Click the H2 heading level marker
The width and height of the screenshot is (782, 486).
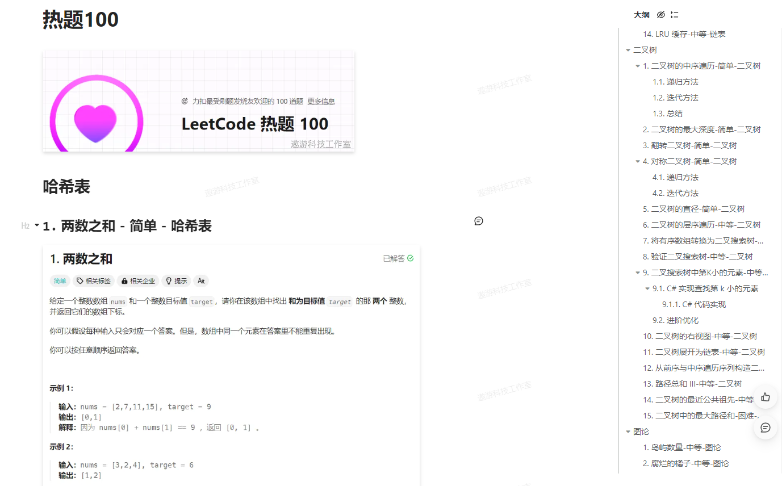[x=25, y=226]
